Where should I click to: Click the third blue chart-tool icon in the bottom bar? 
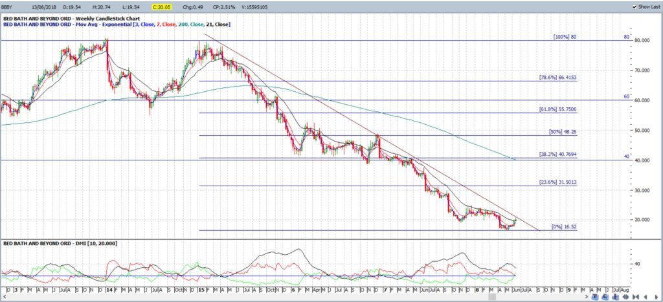616,297
